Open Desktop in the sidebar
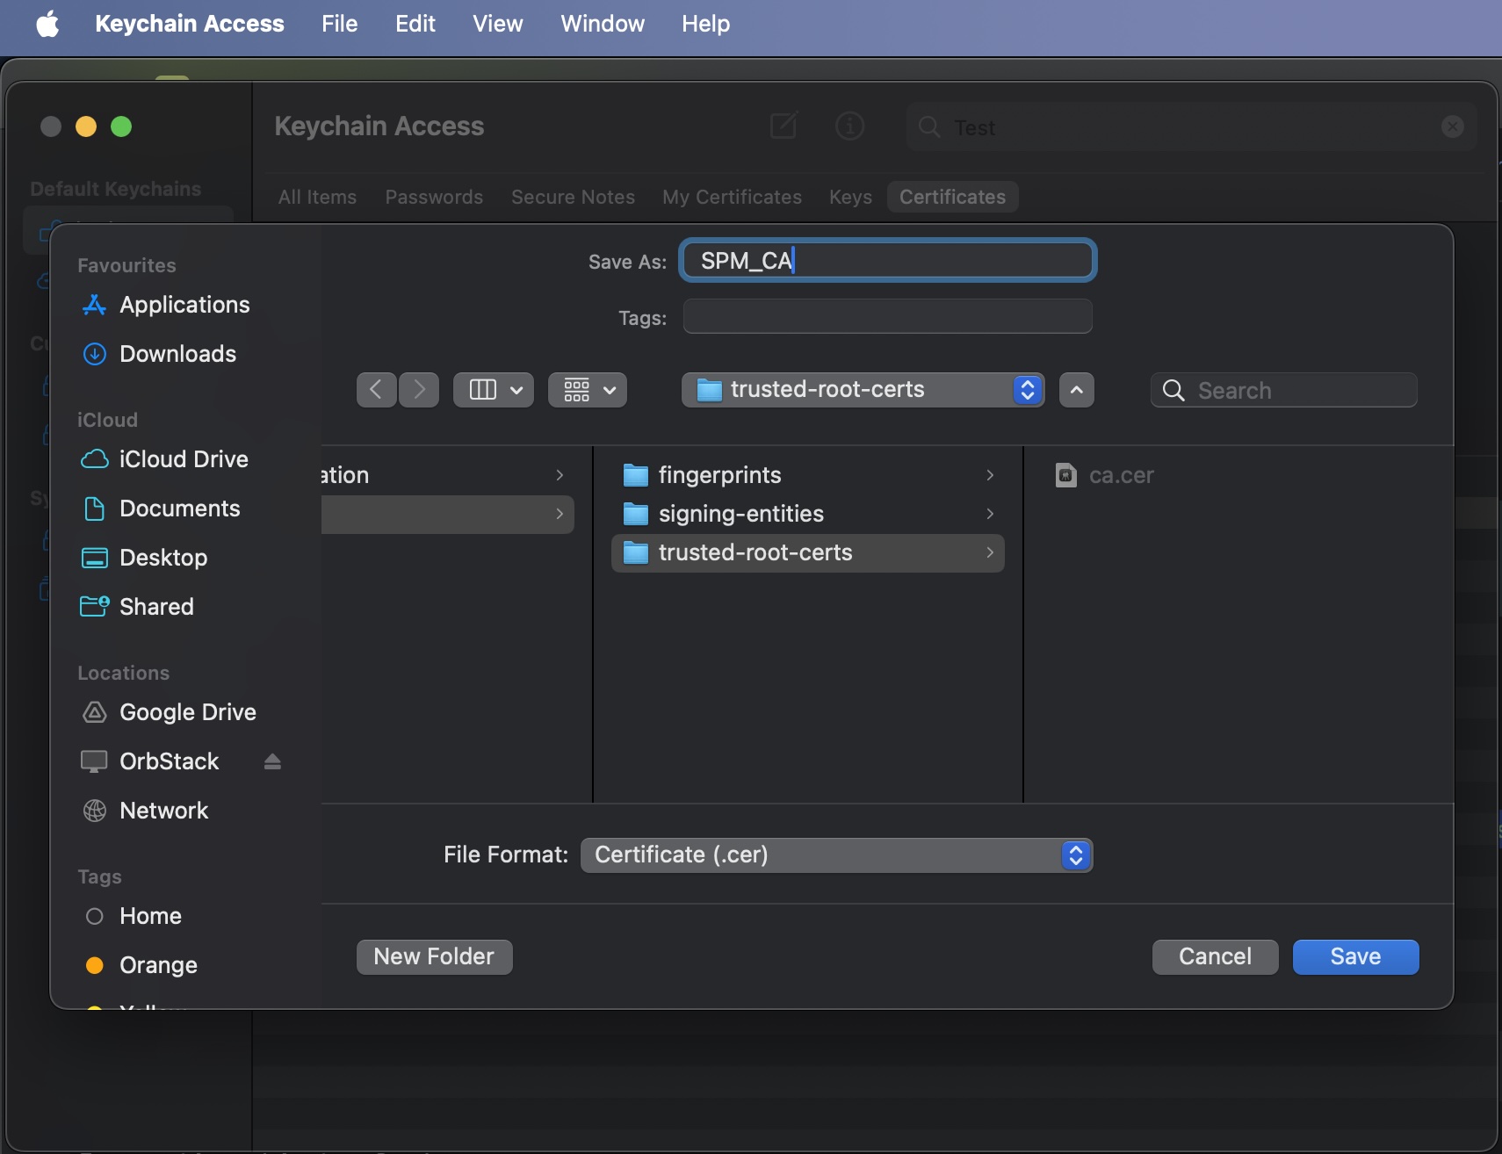Image resolution: width=1502 pixels, height=1154 pixels. tap(144, 558)
